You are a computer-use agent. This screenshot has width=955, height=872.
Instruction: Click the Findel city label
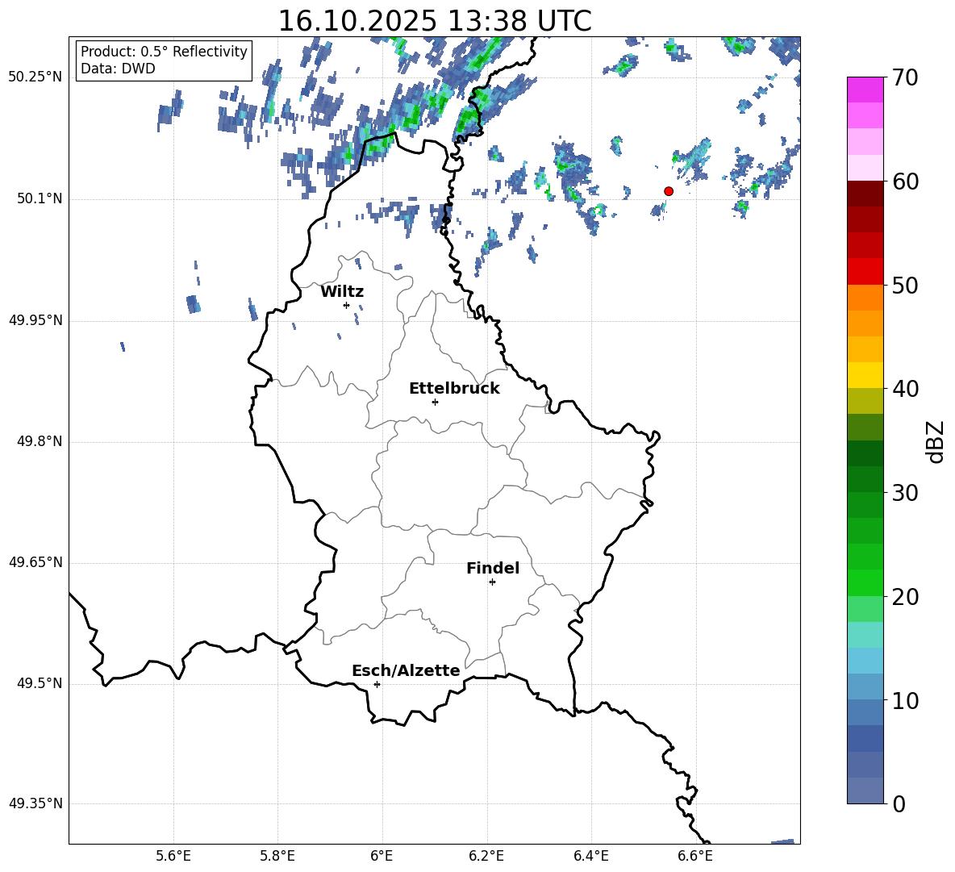[x=493, y=568]
